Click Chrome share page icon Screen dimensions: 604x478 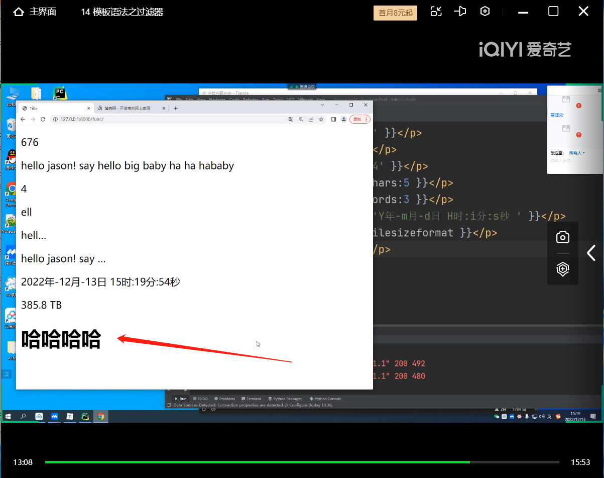pos(311,119)
